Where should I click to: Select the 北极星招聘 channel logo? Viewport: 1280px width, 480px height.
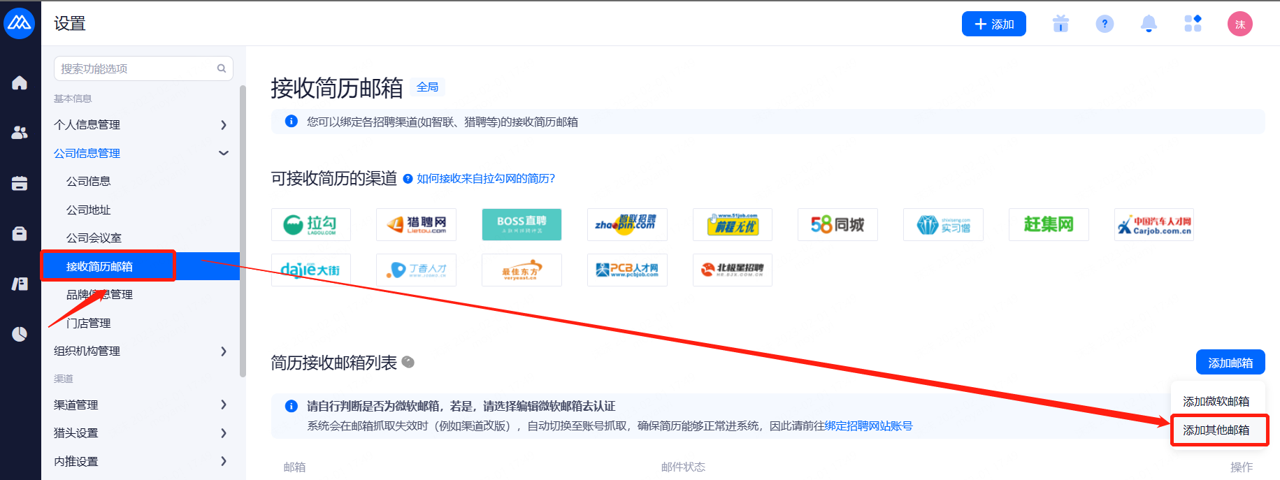pyautogui.click(x=733, y=270)
